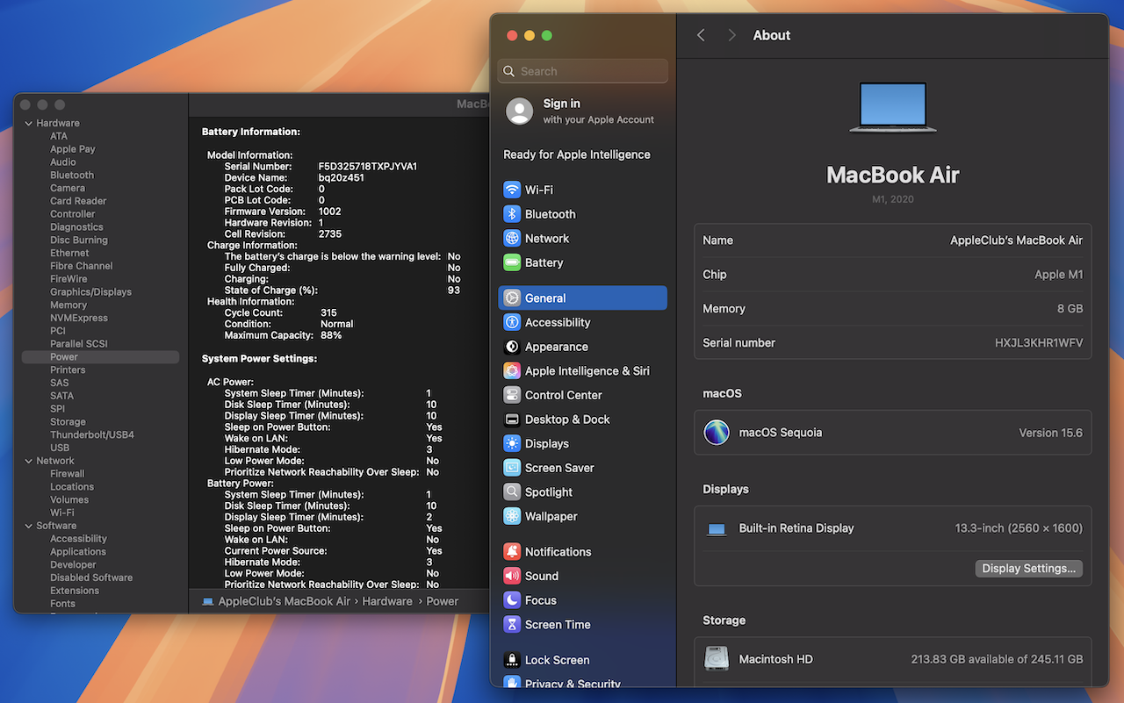Click the account avatar icon beside Sign in
Image resolution: width=1124 pixels, height=703 pixels.
[x=520, y=111]
